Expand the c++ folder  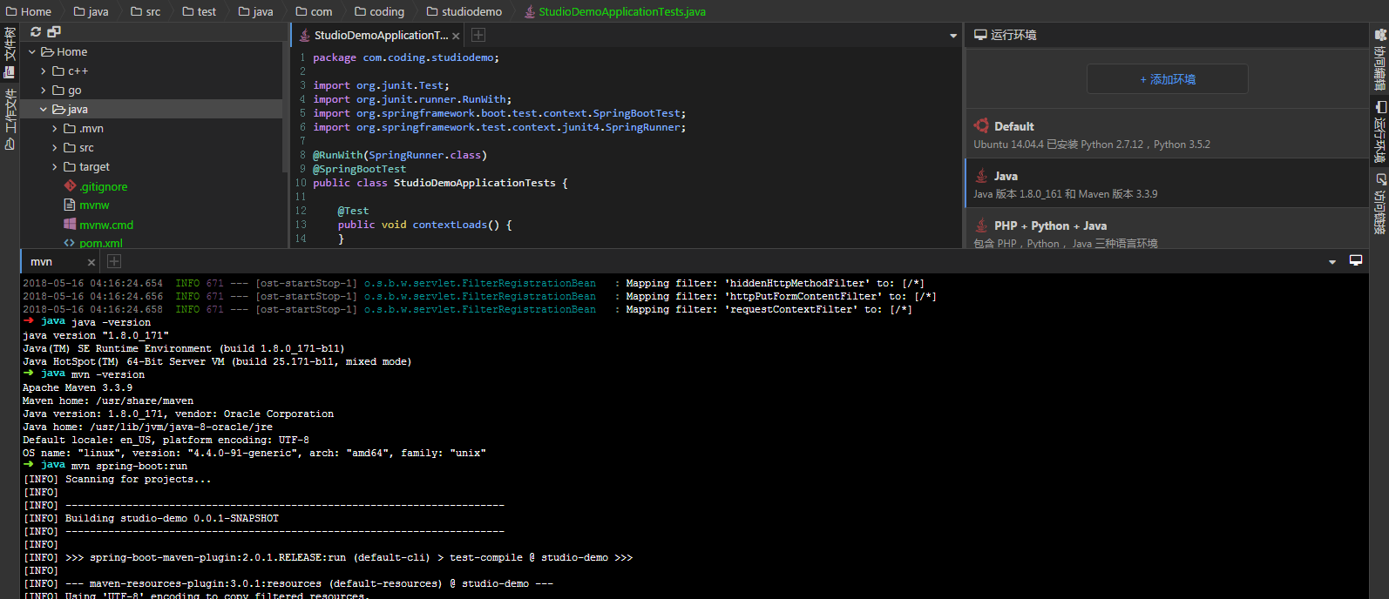pyautogui.click(x=44, y=71)
